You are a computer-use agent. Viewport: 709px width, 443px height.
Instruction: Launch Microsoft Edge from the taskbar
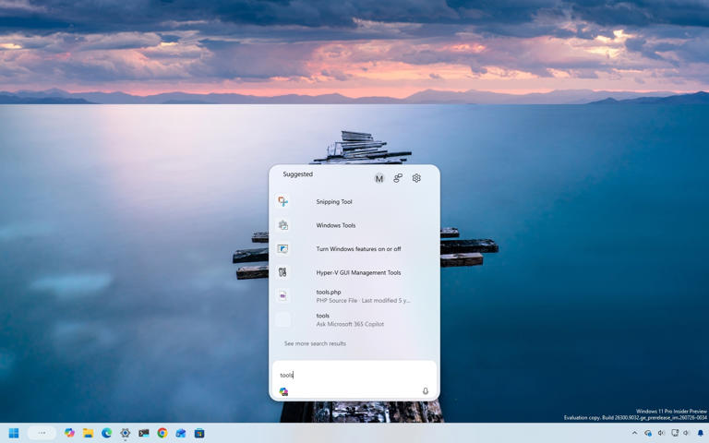(x=107, y=433)
